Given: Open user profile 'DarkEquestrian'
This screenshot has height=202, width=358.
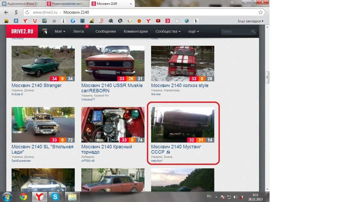Looking at the screenshot, I should [21, 161].
